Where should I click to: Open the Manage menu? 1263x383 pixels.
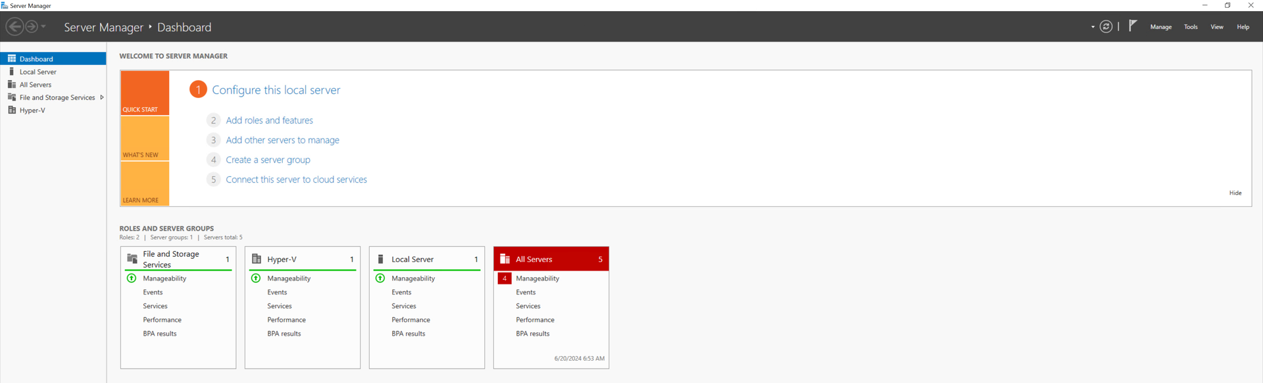pos(1161,27)
